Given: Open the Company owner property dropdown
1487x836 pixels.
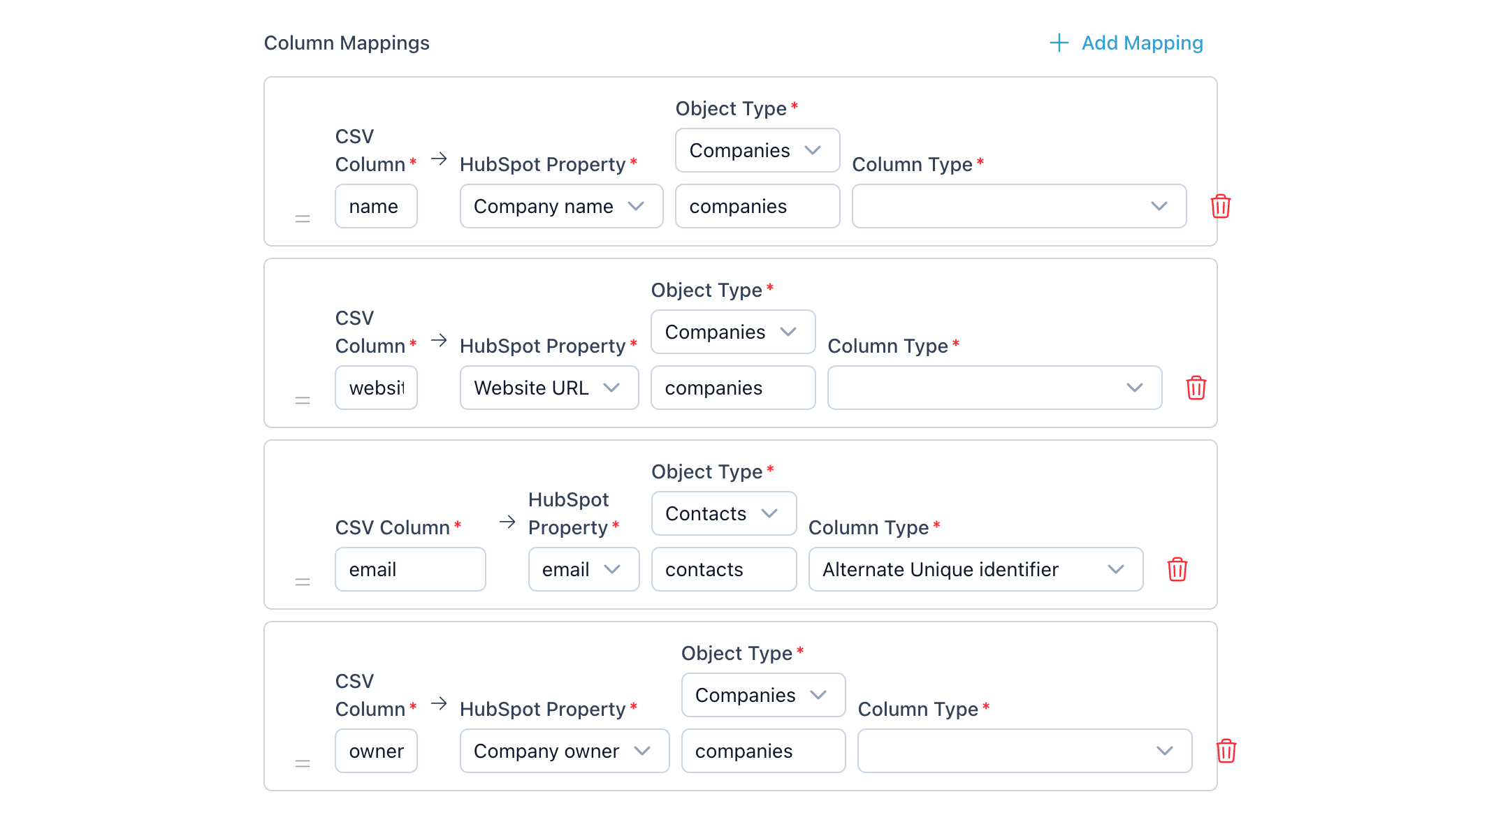Looking at the screenshot, I should tap(564, 751).
